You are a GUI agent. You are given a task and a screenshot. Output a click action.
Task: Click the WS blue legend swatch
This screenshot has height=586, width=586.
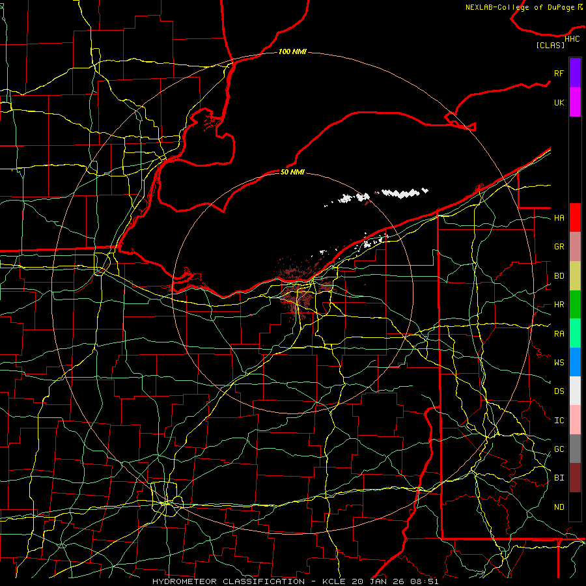click(575, 362)
